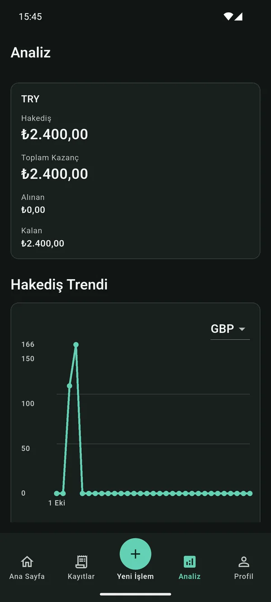Screen dimensions: 271x602
Task: Select the peak data point at 166
Action: point(76,345)
